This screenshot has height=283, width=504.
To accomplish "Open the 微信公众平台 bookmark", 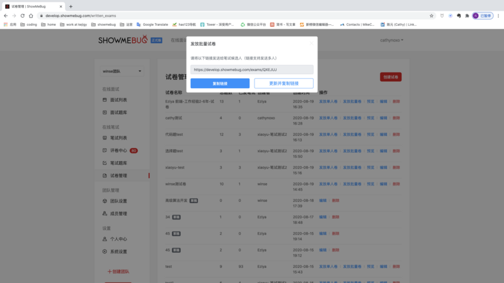I will [253, 25].
